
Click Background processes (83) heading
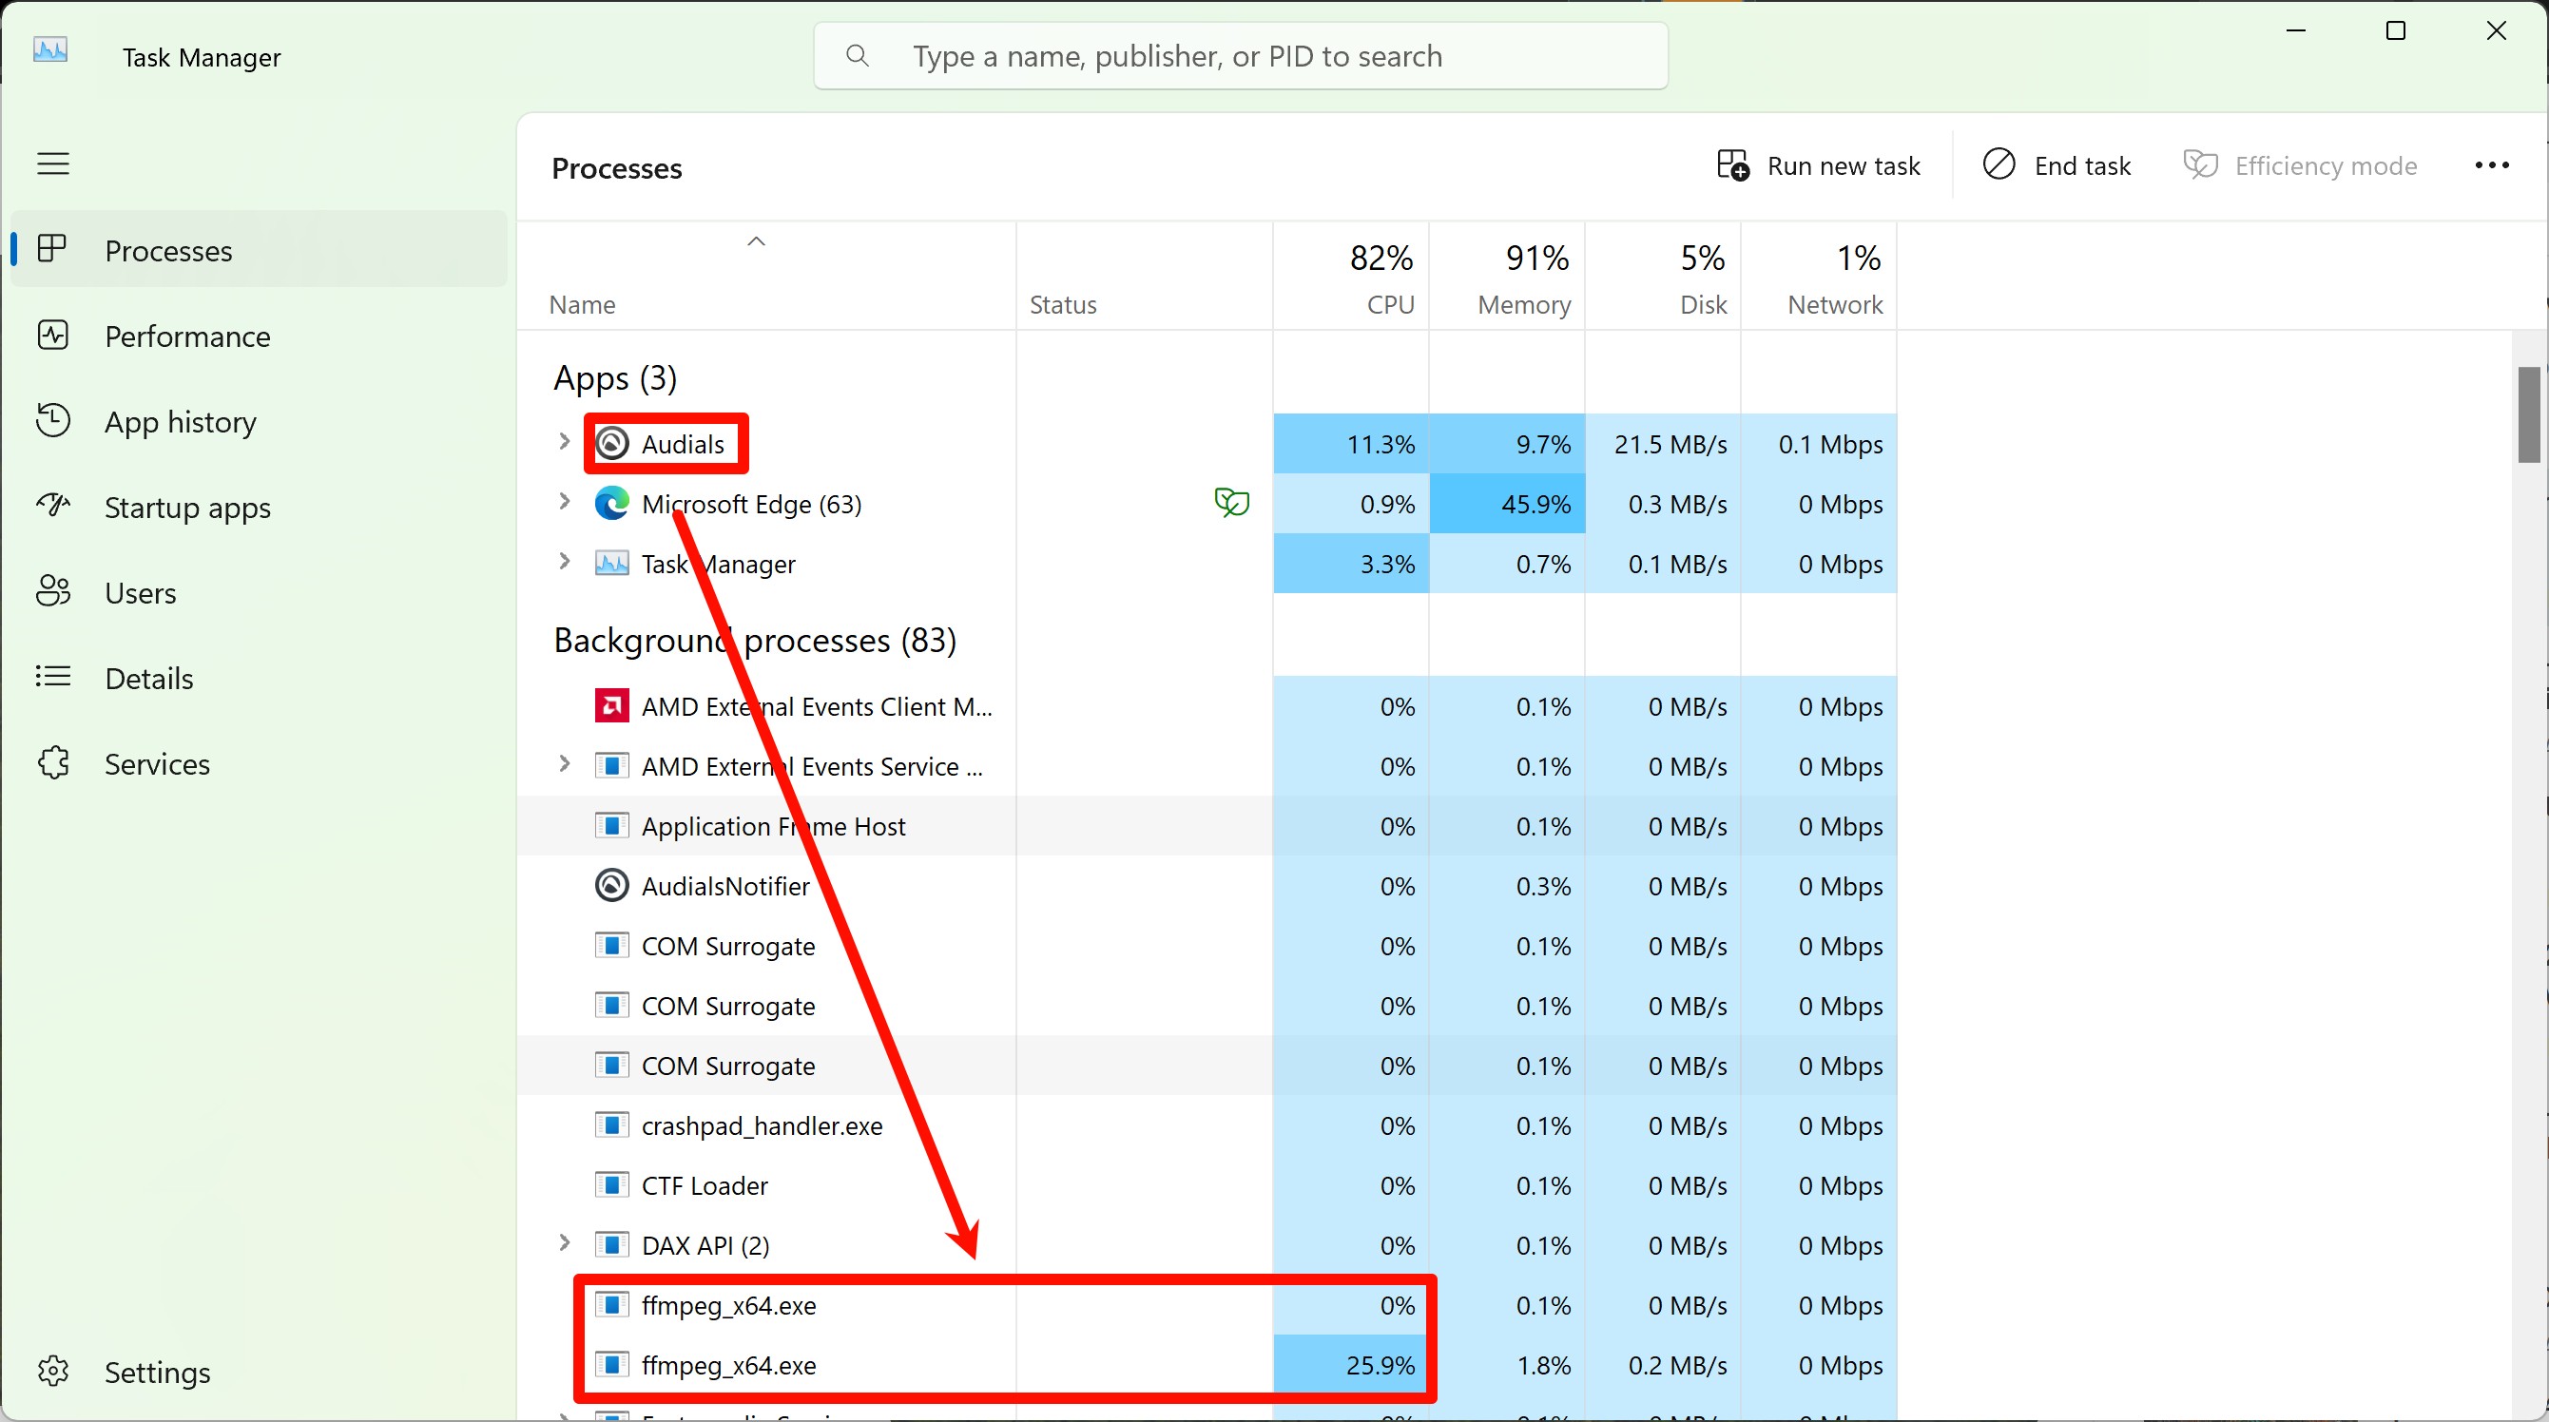pyautogui.click(x=755, y=641)
